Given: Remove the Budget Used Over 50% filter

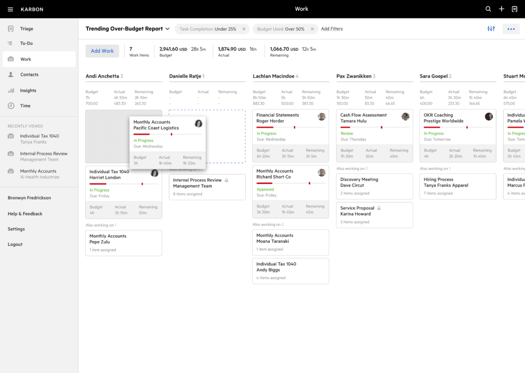Looking at the screenshot, I should tap(312, 29).
